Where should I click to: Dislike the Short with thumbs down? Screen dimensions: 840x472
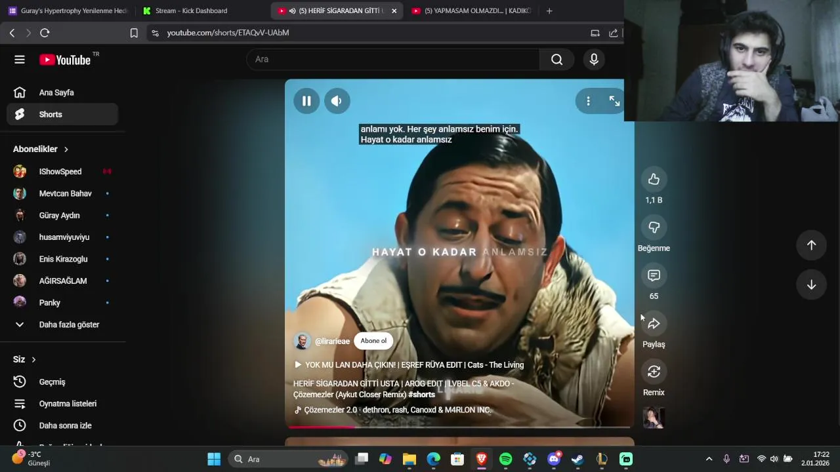654,227
